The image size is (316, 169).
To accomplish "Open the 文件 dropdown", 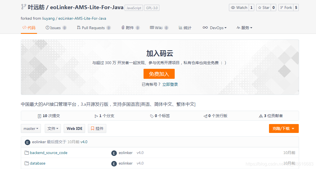I will click(x=53, y=128).
